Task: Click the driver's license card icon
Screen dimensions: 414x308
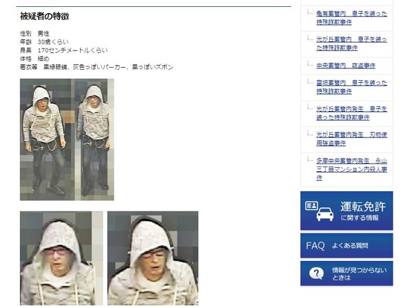Action: point(312,206)
